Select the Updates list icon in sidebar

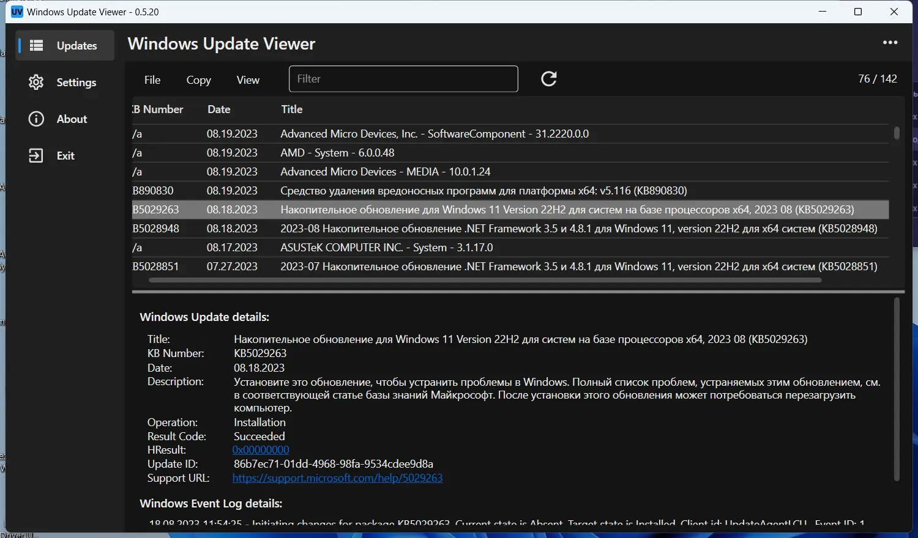coord(37,45)
